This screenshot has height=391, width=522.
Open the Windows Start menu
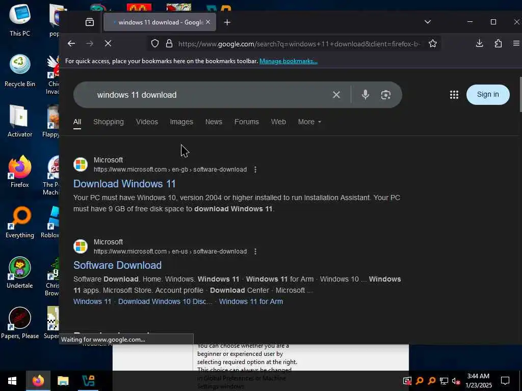coord(12,381)
